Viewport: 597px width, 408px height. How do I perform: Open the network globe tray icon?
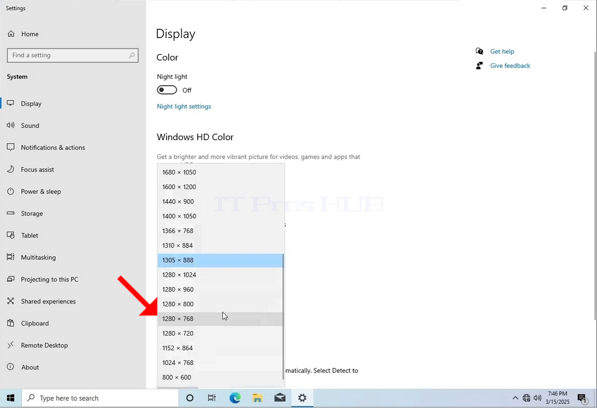526,398
